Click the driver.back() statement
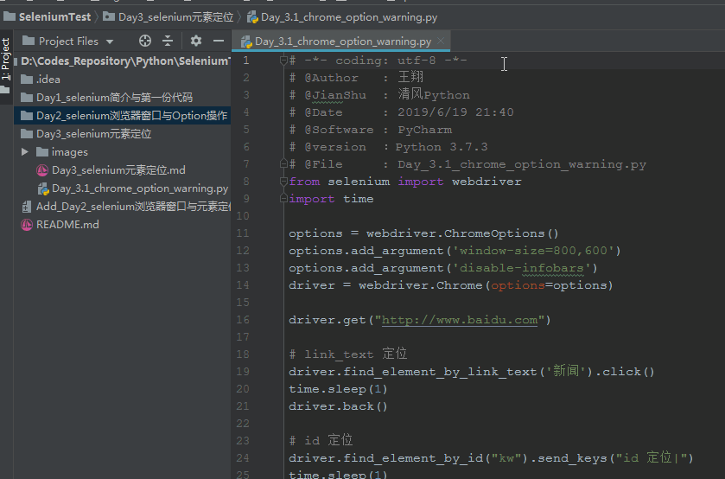The width and height of the screenshot is (725, 479). 339,406
